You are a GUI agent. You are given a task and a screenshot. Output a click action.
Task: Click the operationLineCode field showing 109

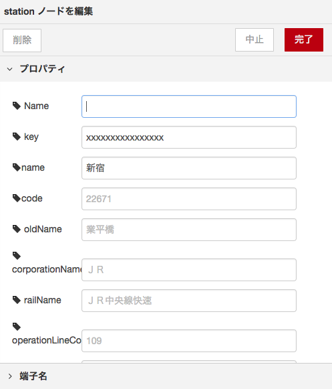point(189,341)
